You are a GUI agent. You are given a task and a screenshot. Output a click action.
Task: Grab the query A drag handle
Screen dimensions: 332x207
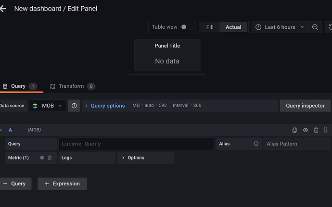pyautogui.click(x=326, y=130)
